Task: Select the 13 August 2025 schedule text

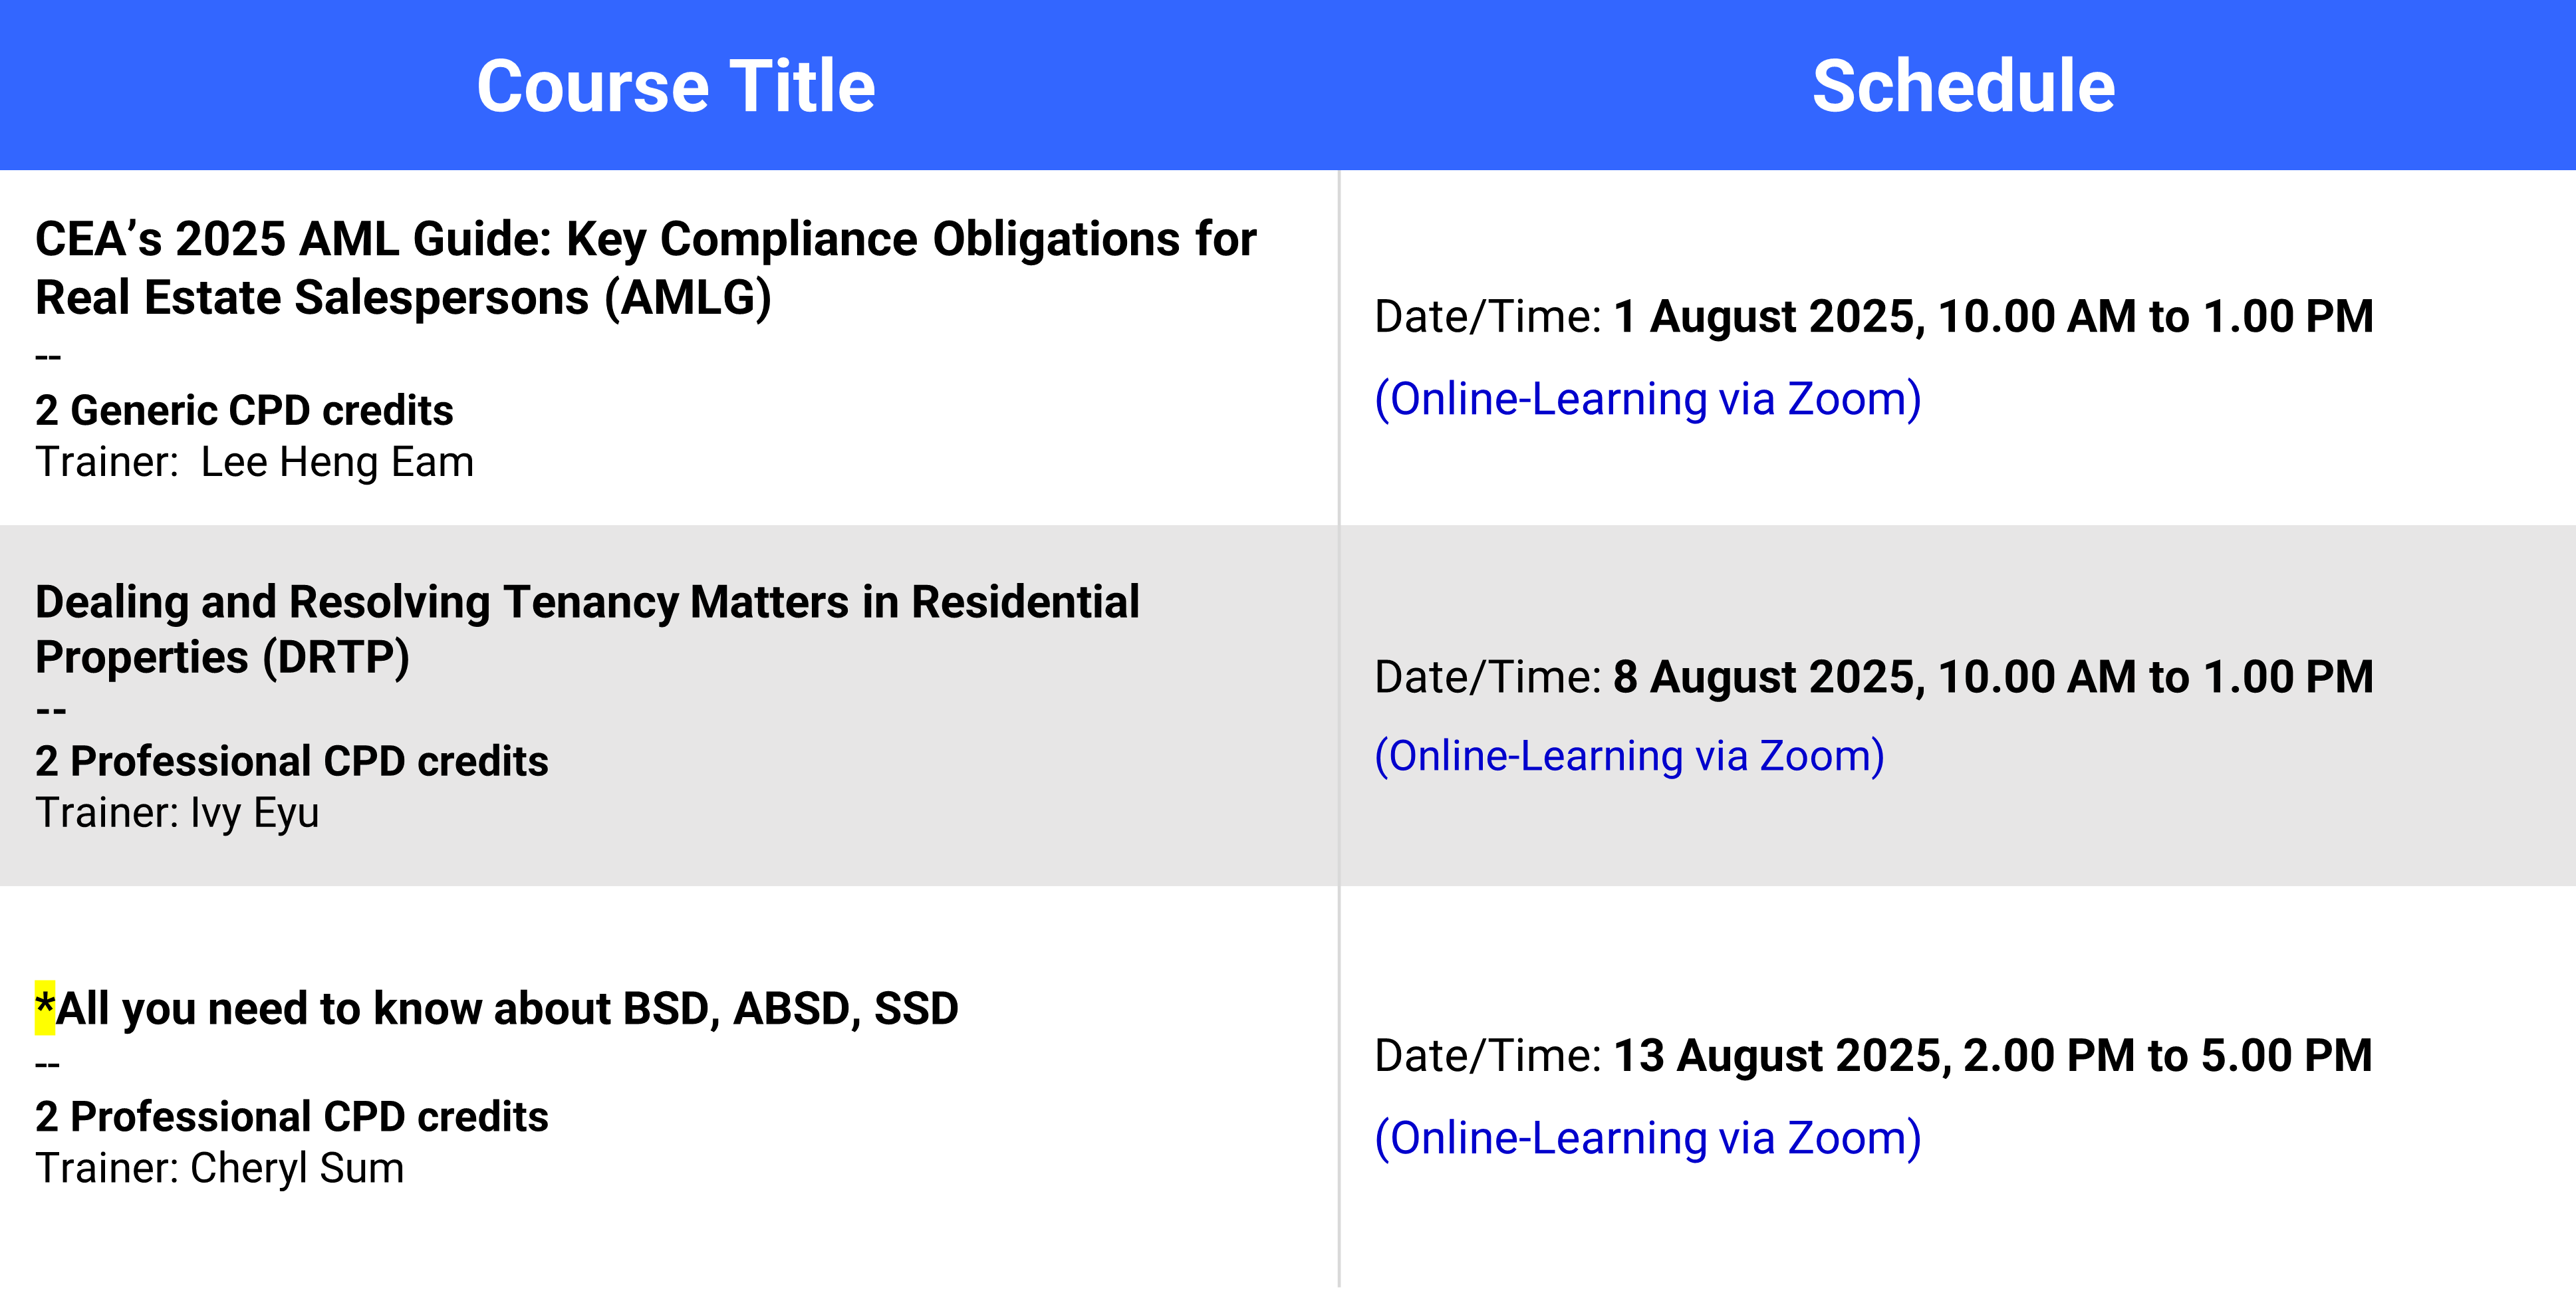Action: [x=1992, y=1056]
